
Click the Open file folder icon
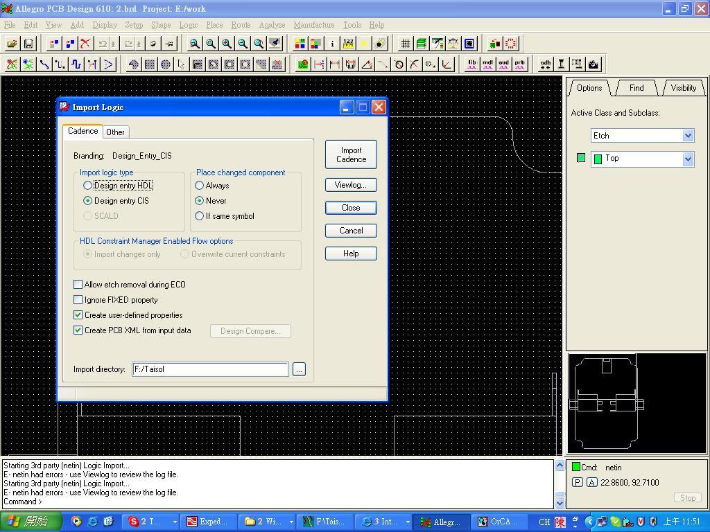click(12, 44)
